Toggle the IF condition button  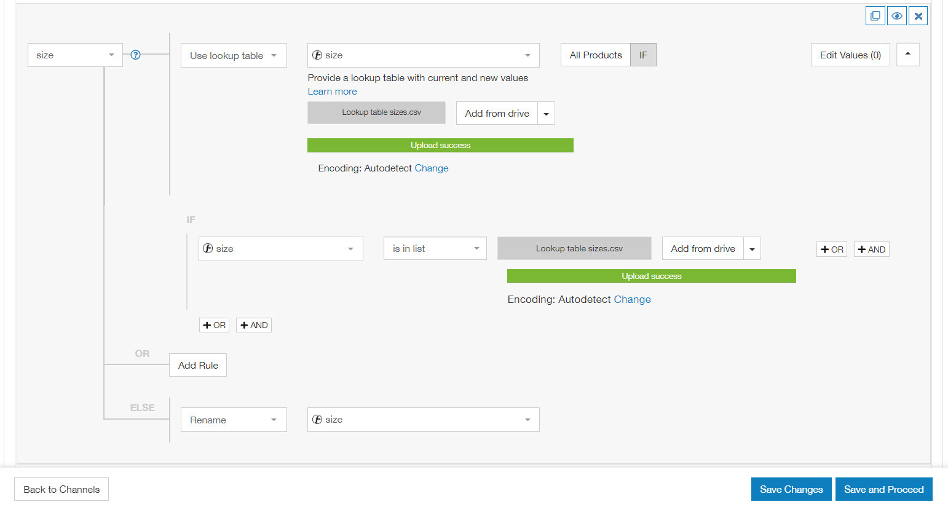point(643,55)
